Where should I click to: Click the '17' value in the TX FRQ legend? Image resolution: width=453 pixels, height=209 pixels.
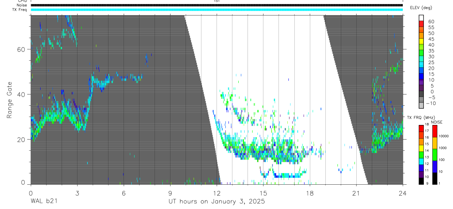tap(427, 131)
